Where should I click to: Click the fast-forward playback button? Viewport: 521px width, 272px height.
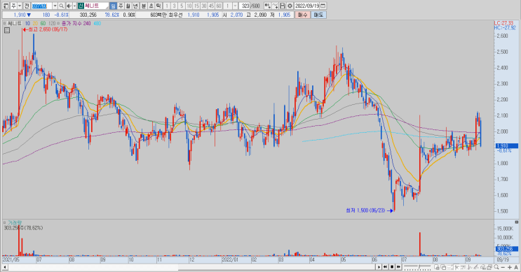[x=398, y=267]
